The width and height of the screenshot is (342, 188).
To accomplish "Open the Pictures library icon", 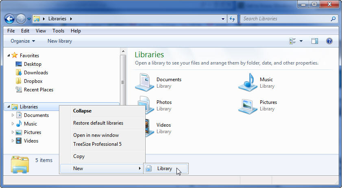I will 247,105.
